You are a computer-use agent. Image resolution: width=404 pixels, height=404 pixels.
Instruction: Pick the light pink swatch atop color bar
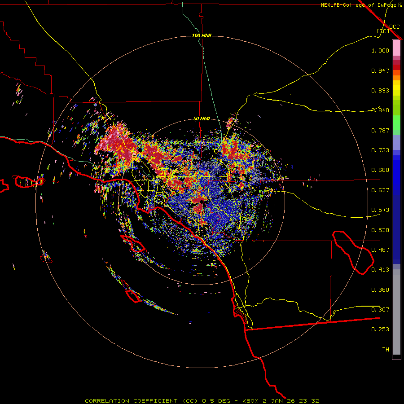click(x=396, y=48)
